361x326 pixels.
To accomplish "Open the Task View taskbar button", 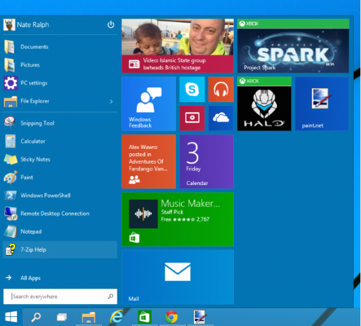I will [x=62, y=317].
